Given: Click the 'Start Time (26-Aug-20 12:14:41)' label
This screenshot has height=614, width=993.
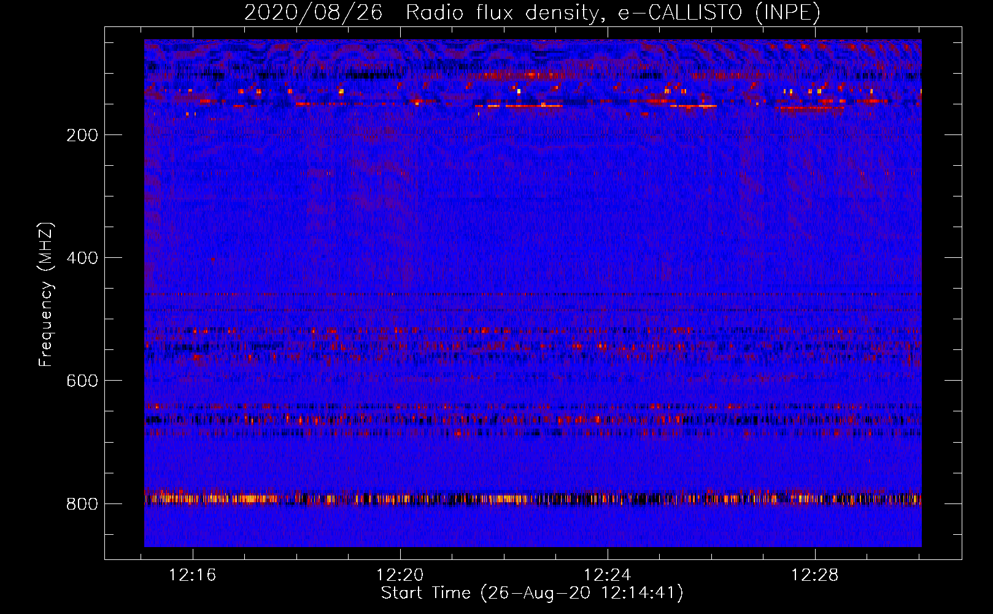Looking at the screenshot, I should pos(532,593).
